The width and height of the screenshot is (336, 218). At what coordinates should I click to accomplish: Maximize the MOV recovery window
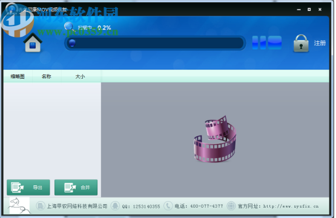coord(309,10)
